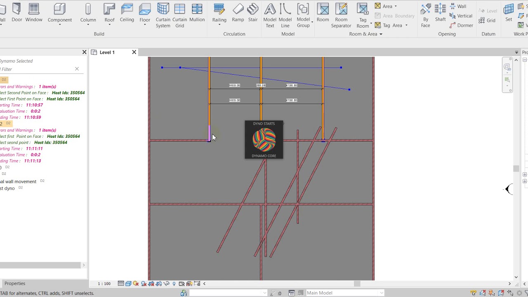Select the Window tool
The width and height of the screenshot is (528, 297).
tap(34, 13)
